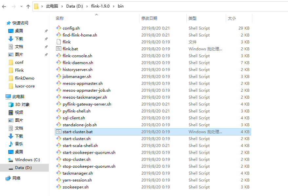
Task: Click the flink-daemon.sh file icon
Action: point(59,62)
